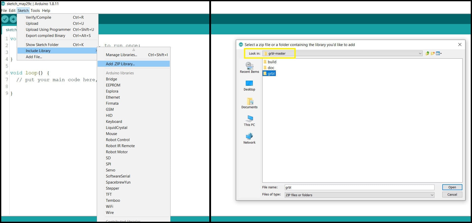Choose Verify/Compile from Sketch menu
472x223 pixels.
[x=58, y=17]
